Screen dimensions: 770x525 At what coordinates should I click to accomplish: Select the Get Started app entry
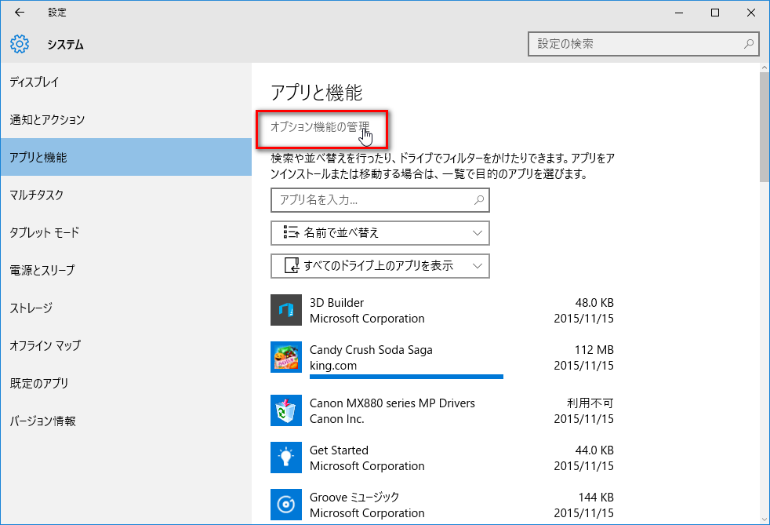[x=442, y=458]
